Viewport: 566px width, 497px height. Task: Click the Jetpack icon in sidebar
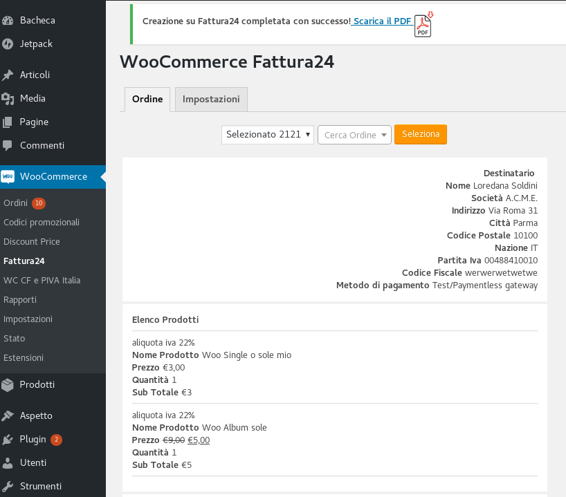tap(8, 44)
